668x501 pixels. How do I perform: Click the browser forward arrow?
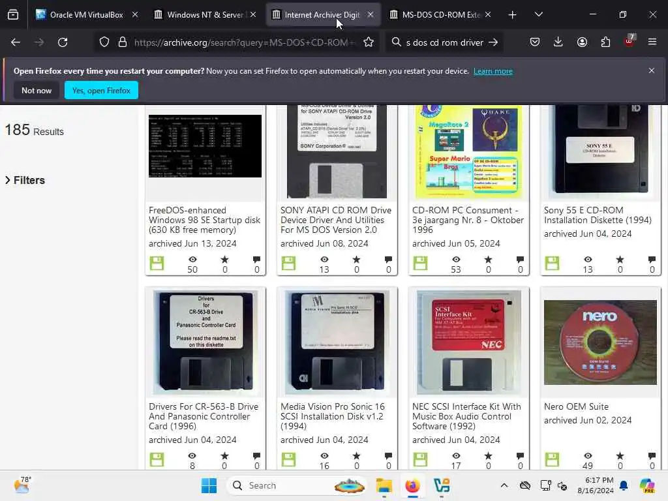pos(38,42)
